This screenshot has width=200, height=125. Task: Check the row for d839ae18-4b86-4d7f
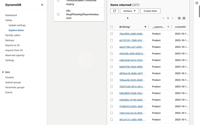111,73
